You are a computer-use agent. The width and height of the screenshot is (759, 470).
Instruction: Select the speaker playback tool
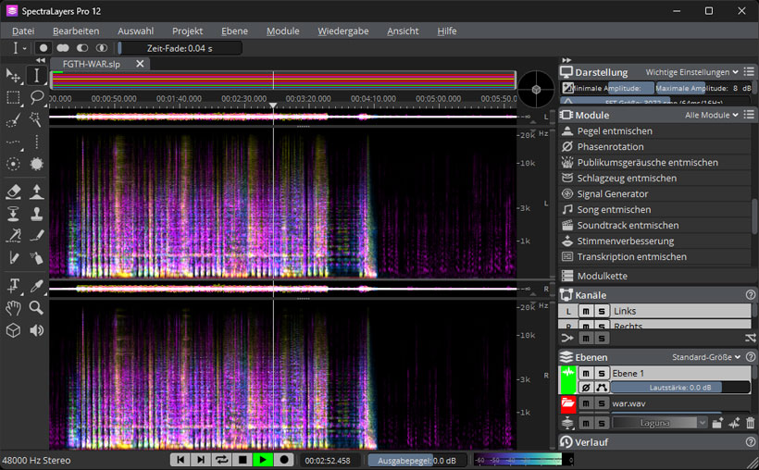36,330
